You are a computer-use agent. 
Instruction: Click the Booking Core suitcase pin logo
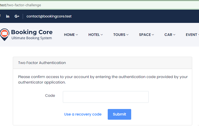tap(4, 35)
